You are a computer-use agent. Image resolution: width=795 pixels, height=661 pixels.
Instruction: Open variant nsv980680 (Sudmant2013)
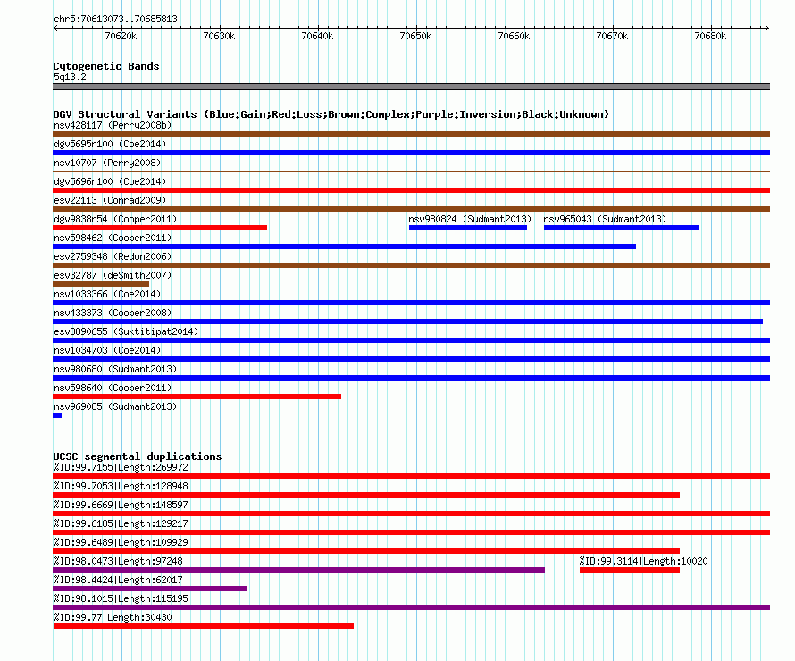coord(115,369)
